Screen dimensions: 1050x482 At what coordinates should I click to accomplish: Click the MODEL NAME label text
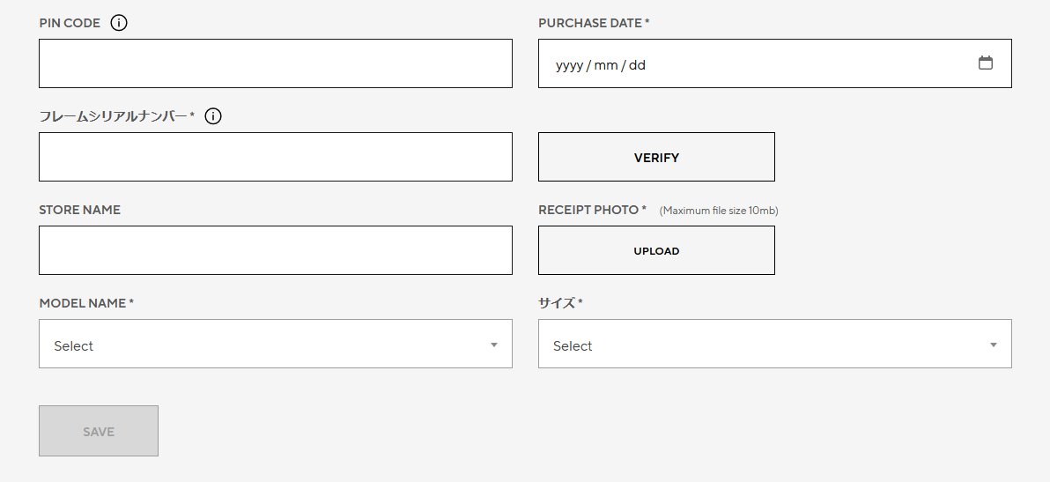pyautogui.click(x=86, y=303)
